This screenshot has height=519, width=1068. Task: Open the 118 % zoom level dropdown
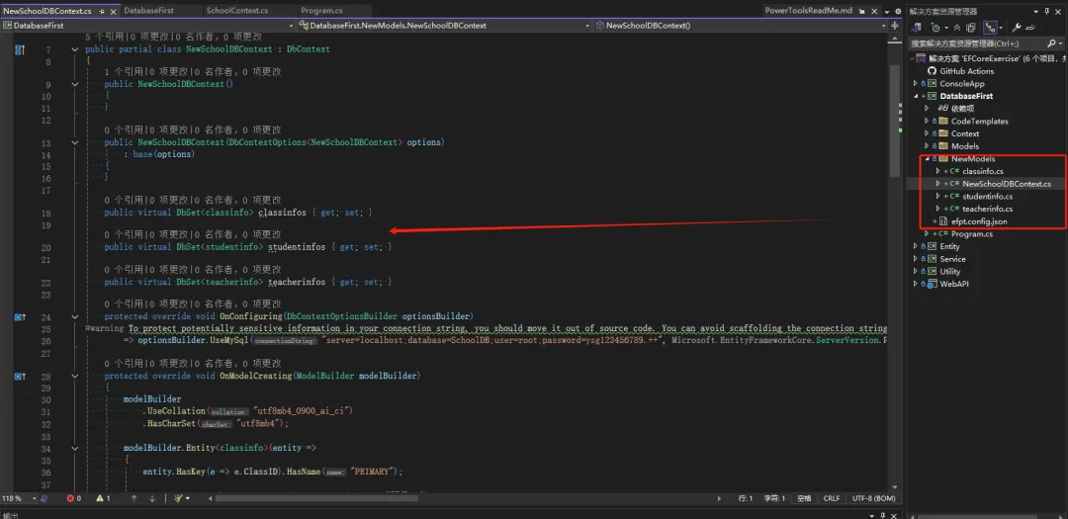tap(33, 498)
